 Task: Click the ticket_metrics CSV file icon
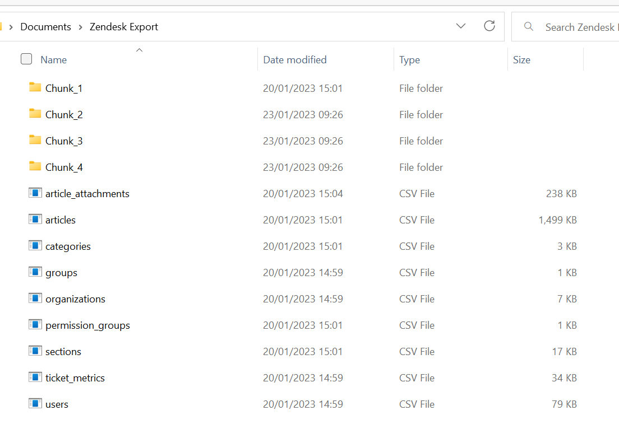[x=35, y=377]
